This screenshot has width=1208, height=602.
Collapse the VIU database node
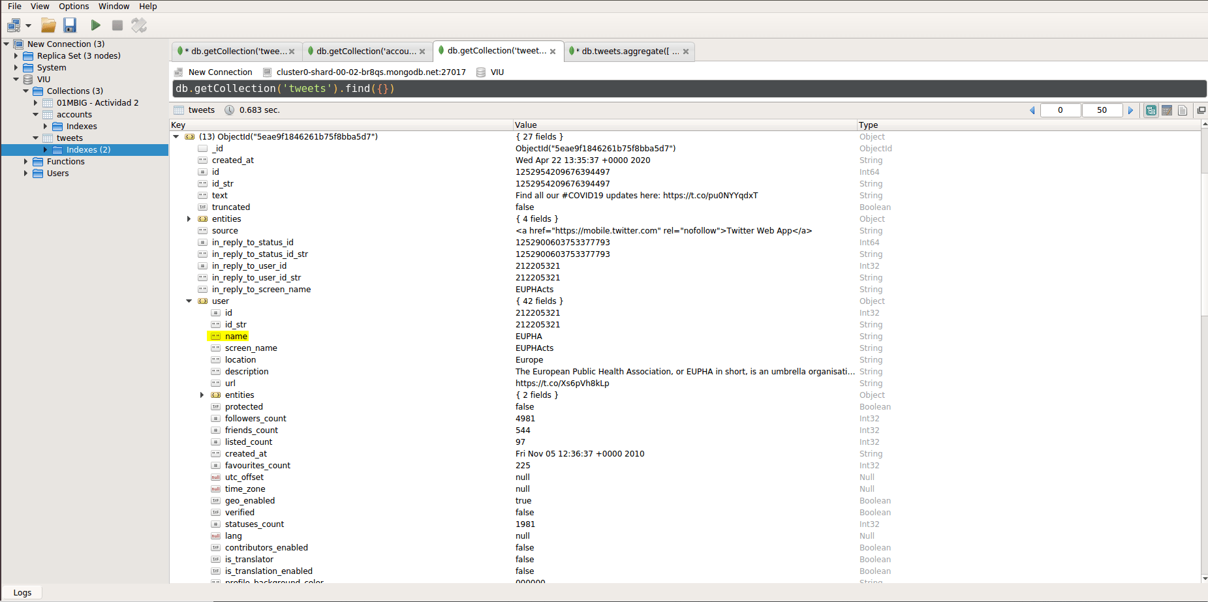[x=16, y=80]
